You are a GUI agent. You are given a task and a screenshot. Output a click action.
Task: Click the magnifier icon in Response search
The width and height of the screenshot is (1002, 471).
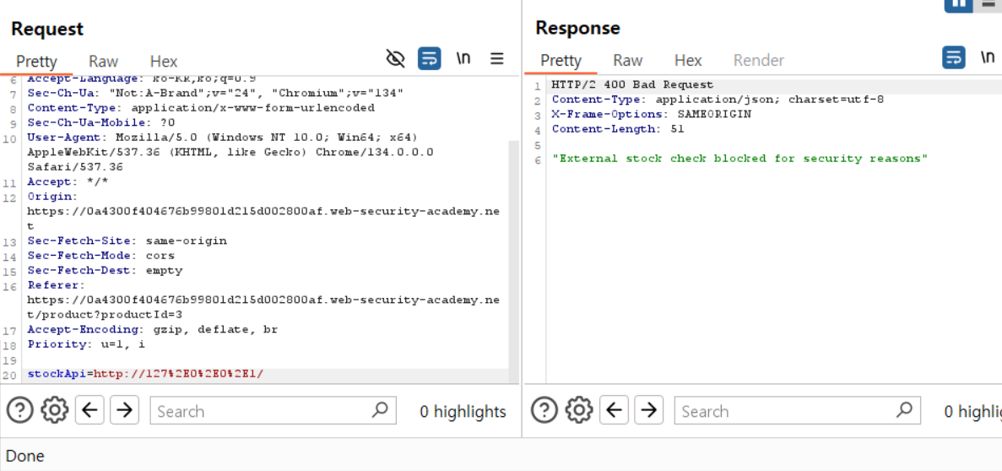903,409
